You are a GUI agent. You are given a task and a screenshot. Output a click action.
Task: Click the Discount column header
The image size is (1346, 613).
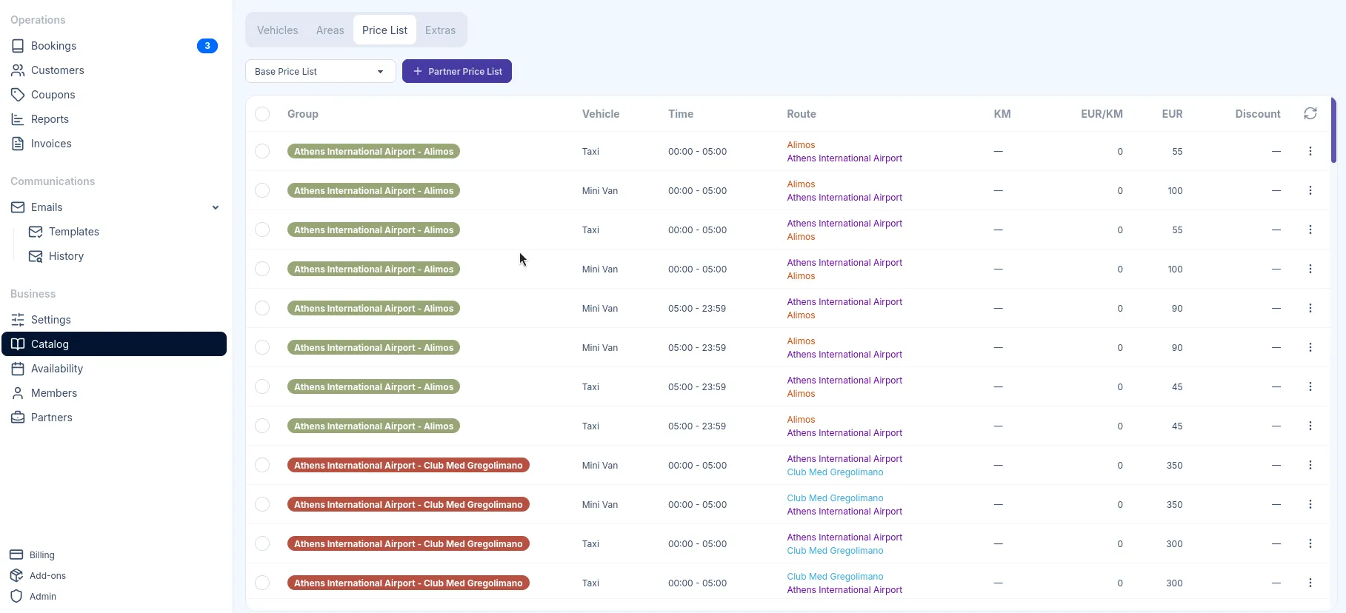coord(1258,114)
